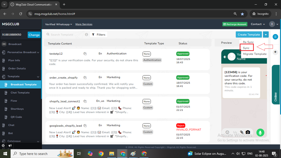Click the info icon beside search box
Screen dimensions: 281x158
[86, 35]
